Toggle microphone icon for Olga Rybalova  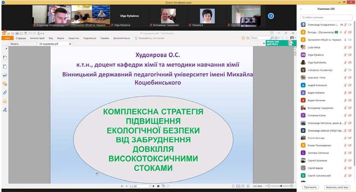click(x=345, y=55)
